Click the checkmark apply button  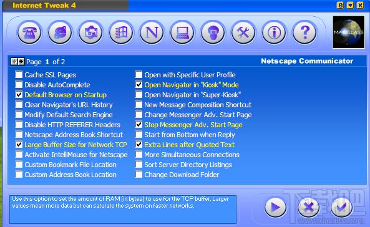pyautogui.click(x=341, y=208)
